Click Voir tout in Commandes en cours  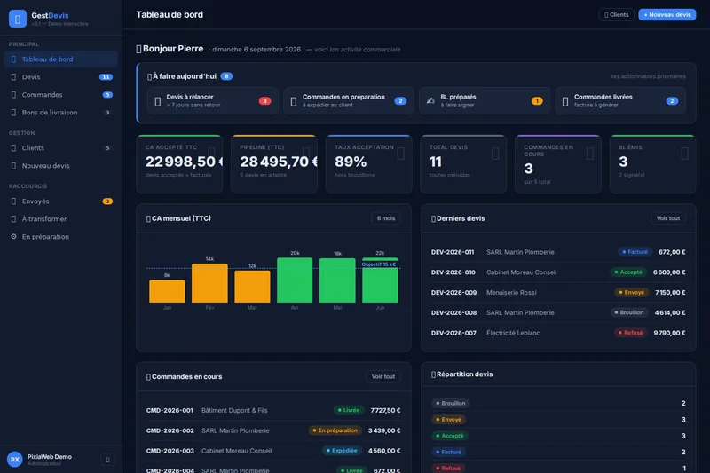point(383,376)
